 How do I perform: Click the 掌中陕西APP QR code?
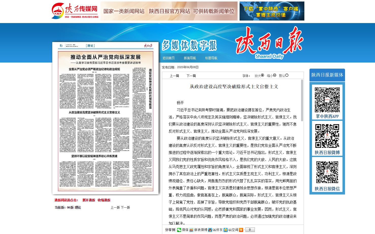pyautogui.click(x=327, y=100)
